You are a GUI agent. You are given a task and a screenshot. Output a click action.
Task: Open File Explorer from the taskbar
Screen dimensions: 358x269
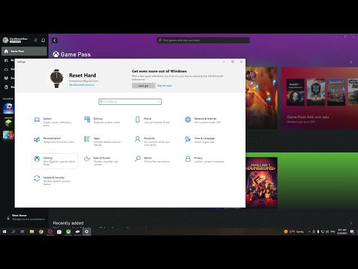click(32, 231)
